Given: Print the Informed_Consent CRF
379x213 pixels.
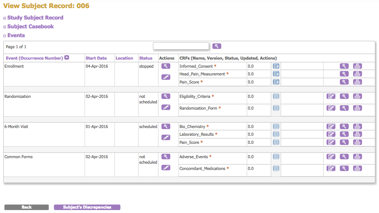Looking at the screenshot, I should pyautogui.click(x=357, y=66).
